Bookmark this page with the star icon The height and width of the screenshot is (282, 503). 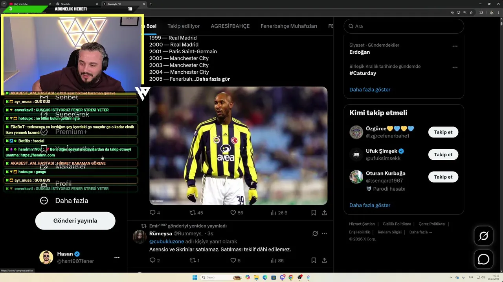(x=471, y=13)
